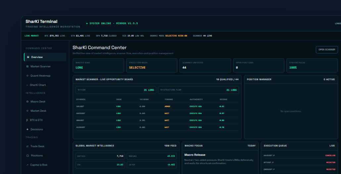Click the Capital & Risk arrow icon
The height and width of the screenshot is (174, 341).
[27, 165]
